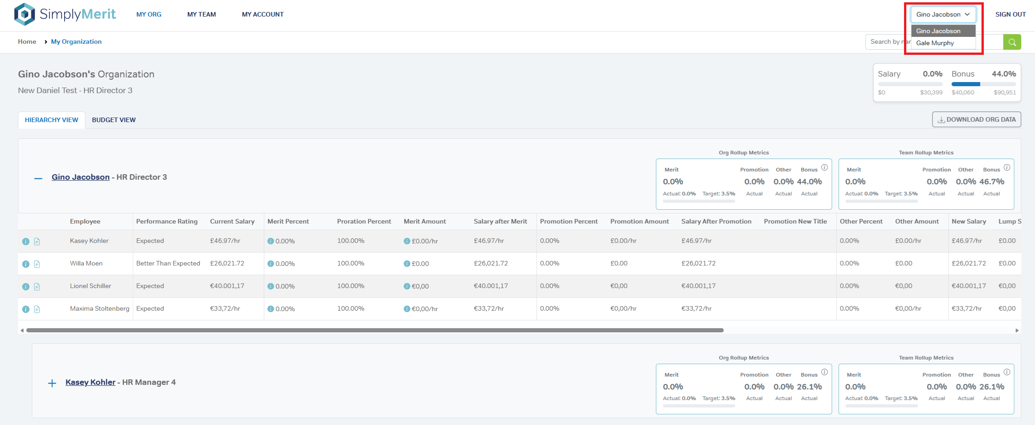Click info icon in Gino's Org Rollup Metrics
The height and width of the screenshot is (425, 1035).
pyautogui.click(x=824, y=167)
